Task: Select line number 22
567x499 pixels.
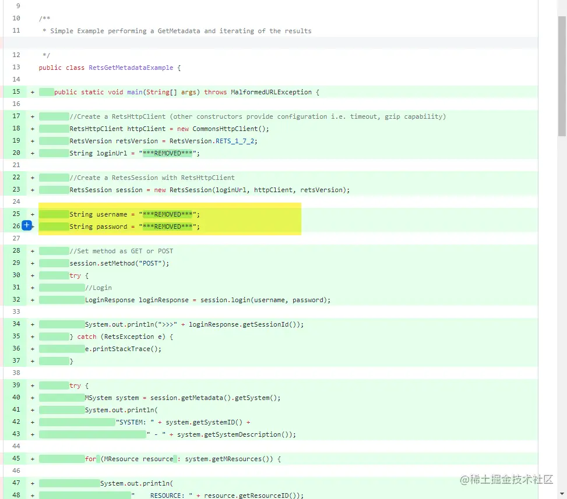Action: [16, 177]
